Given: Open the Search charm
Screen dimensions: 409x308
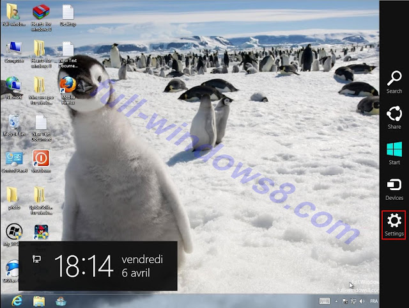Looking at the screenshot, I should point(394,82).
